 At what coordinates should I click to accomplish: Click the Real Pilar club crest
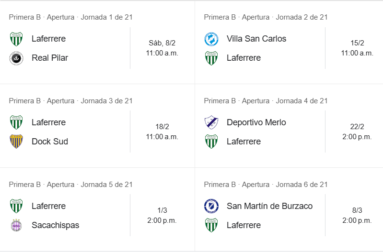click(x=16, y=58)
